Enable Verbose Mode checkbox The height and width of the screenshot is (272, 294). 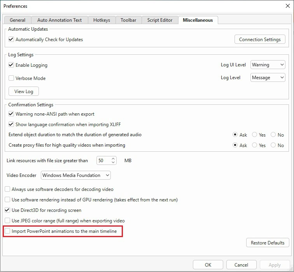(x=11, y=78)
